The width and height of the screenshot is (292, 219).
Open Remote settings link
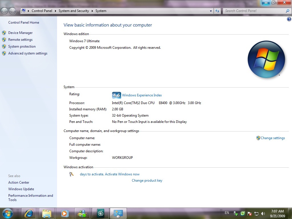click(20, 40)
